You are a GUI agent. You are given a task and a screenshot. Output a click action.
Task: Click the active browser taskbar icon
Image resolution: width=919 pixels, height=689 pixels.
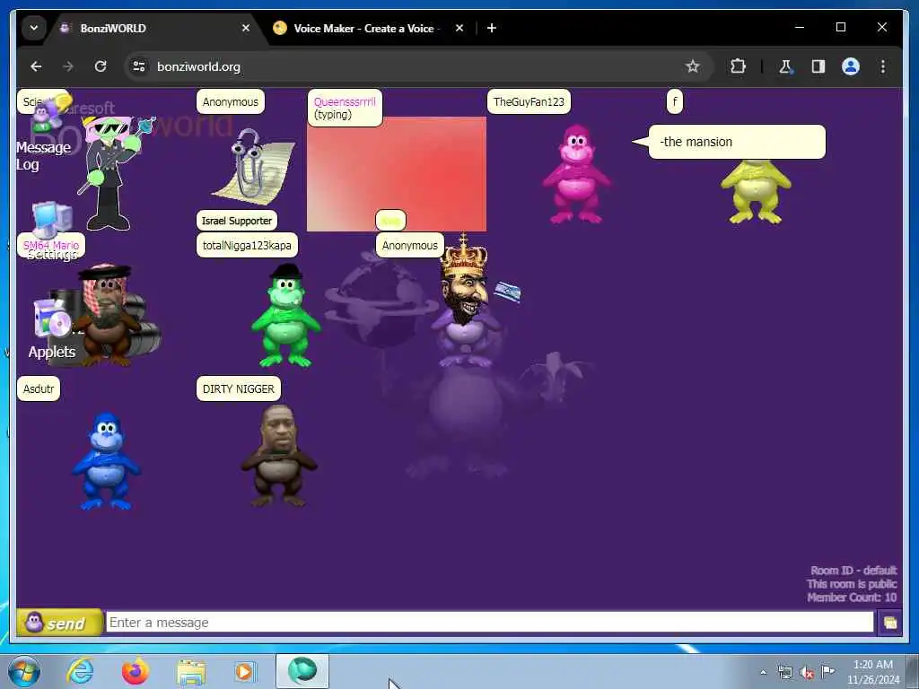pyautogui.click(x=302, y=671)
